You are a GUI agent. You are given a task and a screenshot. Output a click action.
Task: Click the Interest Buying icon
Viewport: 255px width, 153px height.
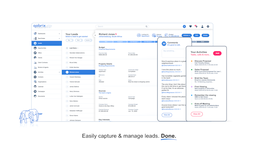[154, 35]
